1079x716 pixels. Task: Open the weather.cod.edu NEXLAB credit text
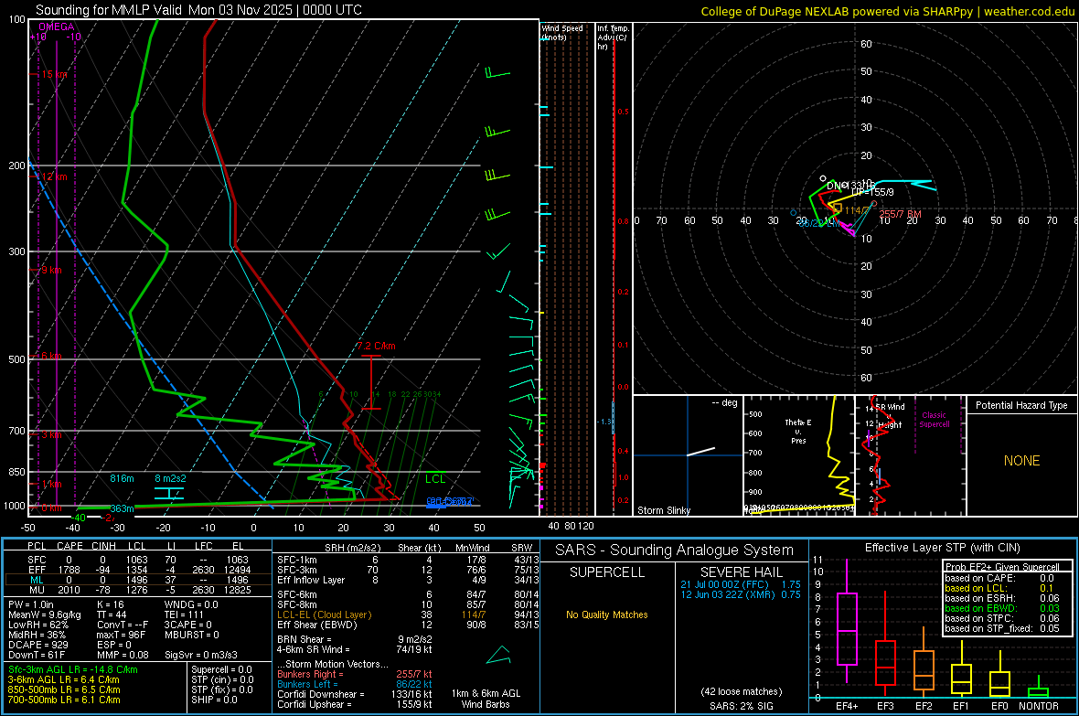point(887,11)
